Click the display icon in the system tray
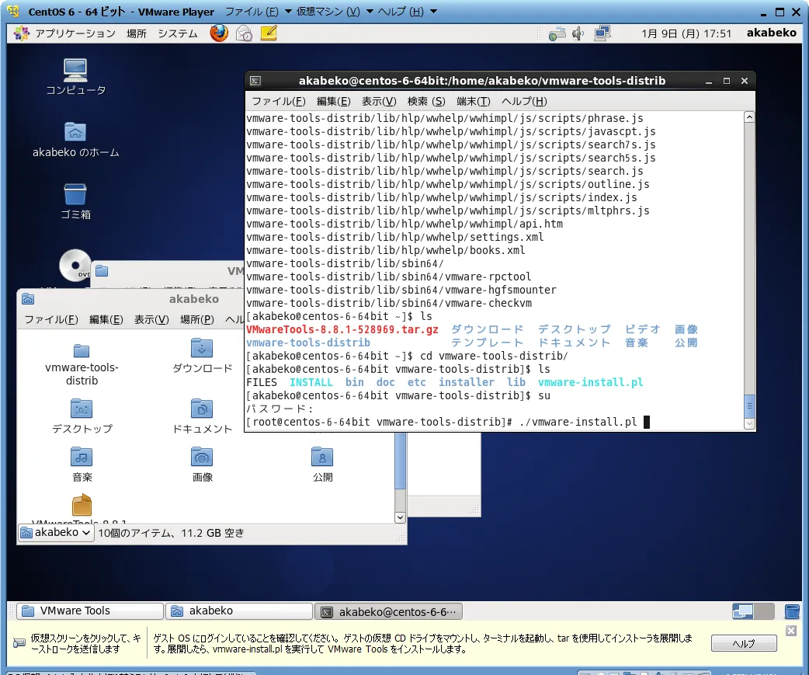809x675 pixels. coord(602,33)
